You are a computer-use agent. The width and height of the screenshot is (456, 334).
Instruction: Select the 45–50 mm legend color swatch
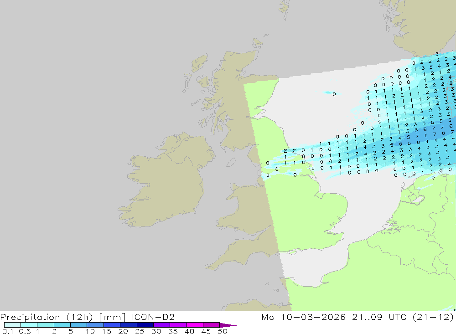pos(212,325)
